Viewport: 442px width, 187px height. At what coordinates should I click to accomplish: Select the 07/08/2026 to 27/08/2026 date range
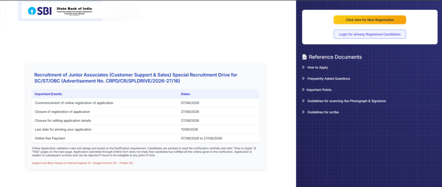(x=202, y=138)
